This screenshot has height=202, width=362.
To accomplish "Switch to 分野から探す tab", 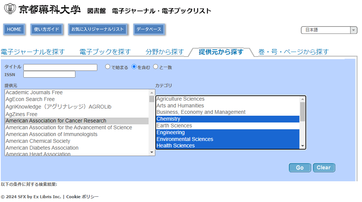I will tap(165, 52).
